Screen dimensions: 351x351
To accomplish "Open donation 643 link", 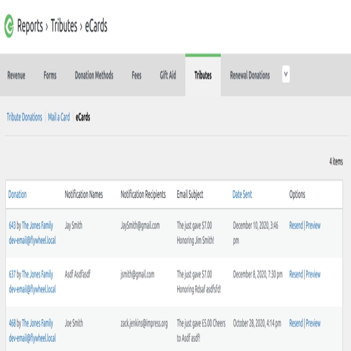I will tap(12, 225).
